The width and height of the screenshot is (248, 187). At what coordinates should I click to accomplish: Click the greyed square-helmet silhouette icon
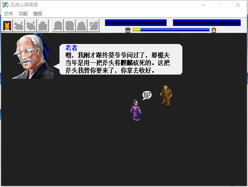point(69,26)
